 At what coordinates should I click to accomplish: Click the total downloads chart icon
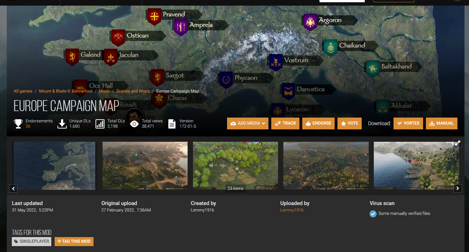tap(100, 124)
